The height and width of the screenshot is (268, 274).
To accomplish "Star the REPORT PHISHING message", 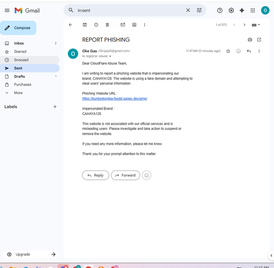I will [x=228, y=51].
